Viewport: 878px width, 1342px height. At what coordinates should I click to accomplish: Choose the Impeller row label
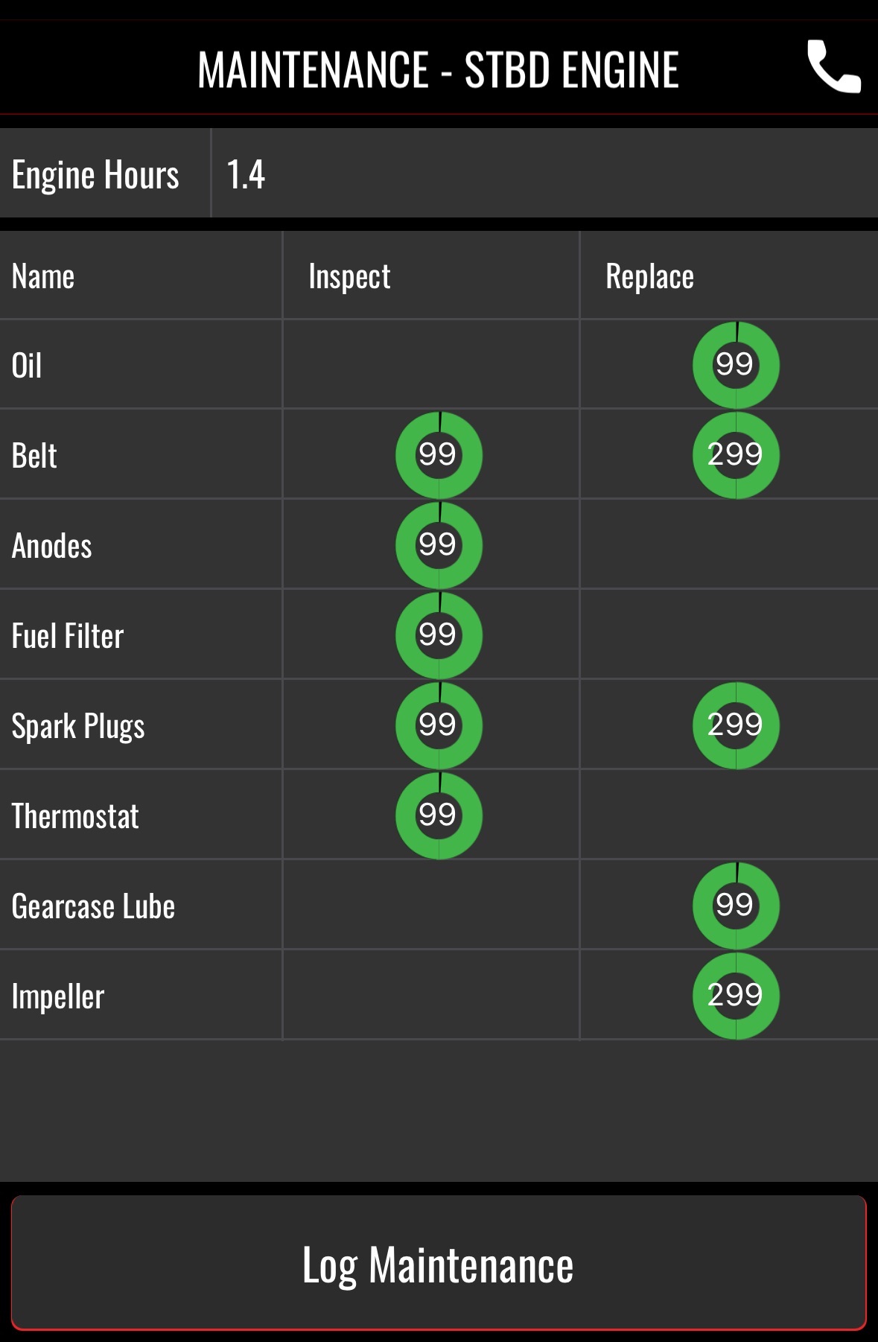58,997
